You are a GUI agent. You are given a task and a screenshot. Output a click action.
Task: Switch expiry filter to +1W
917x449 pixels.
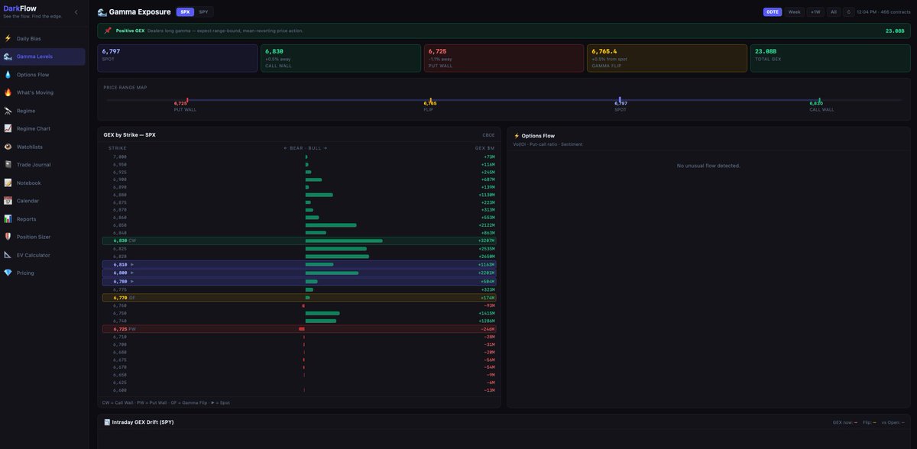[815, 12]
